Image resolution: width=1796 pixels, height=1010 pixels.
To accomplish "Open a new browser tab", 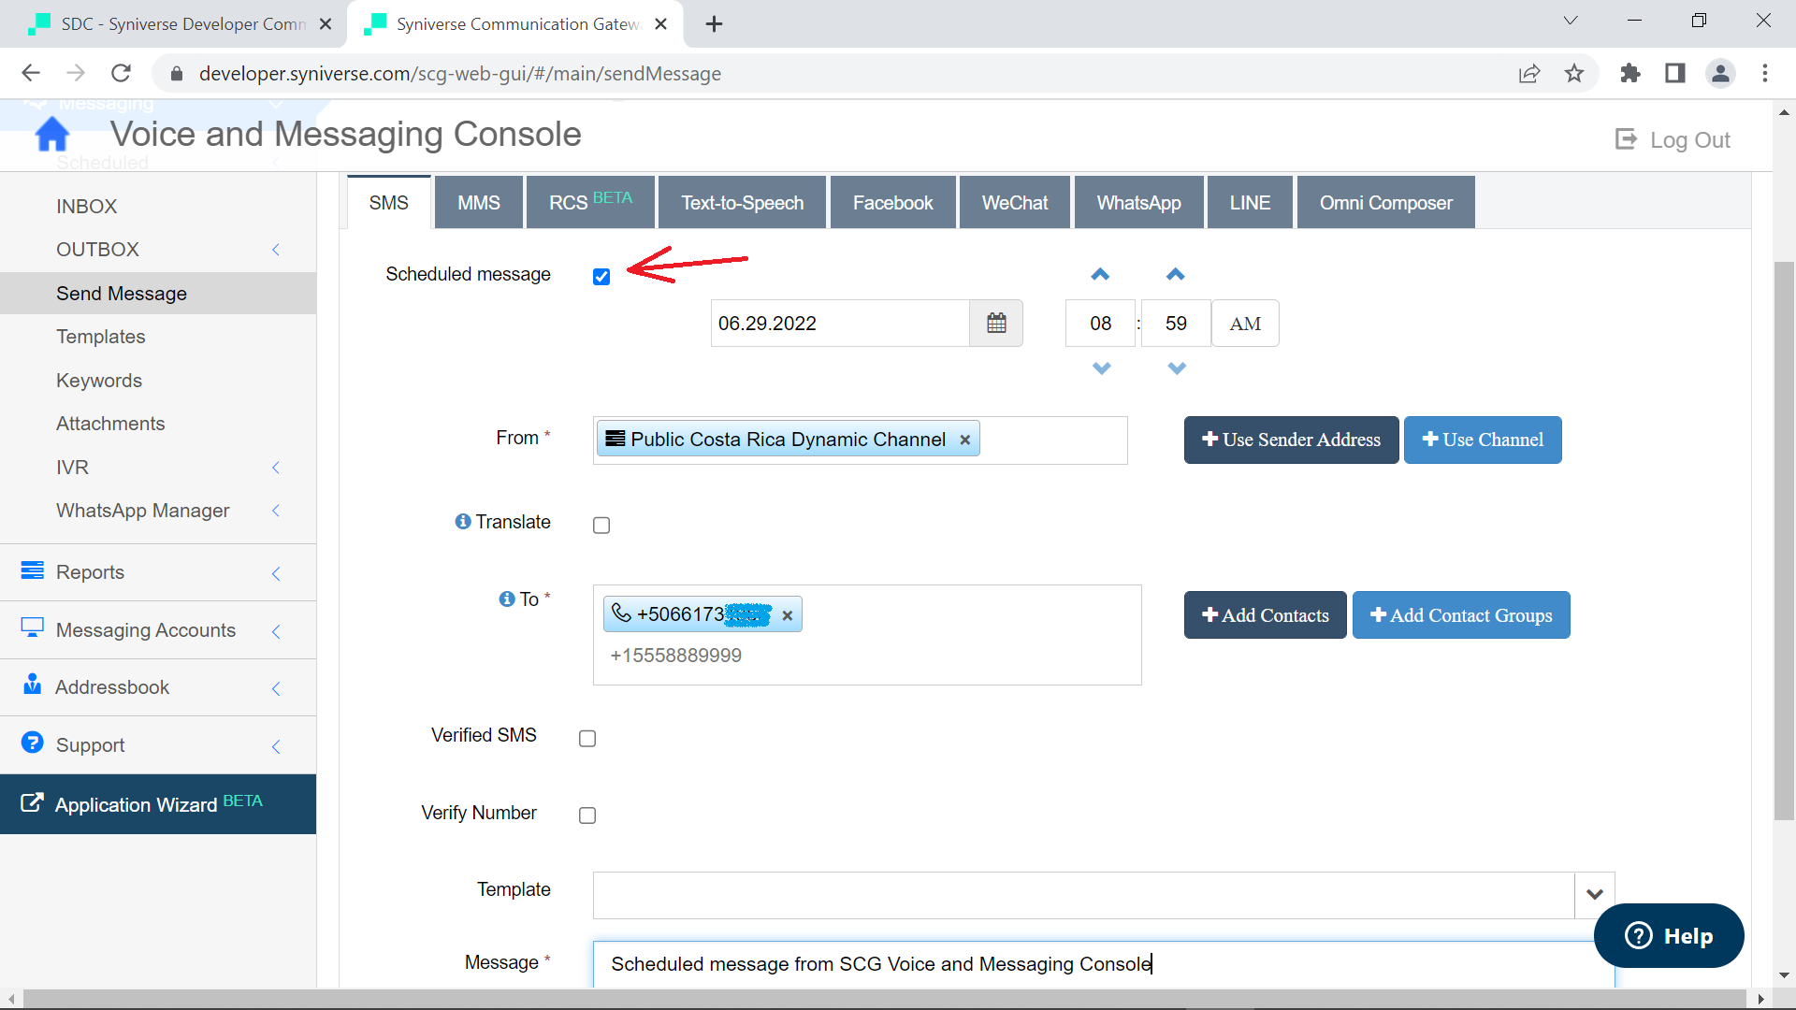I will 714,24.
